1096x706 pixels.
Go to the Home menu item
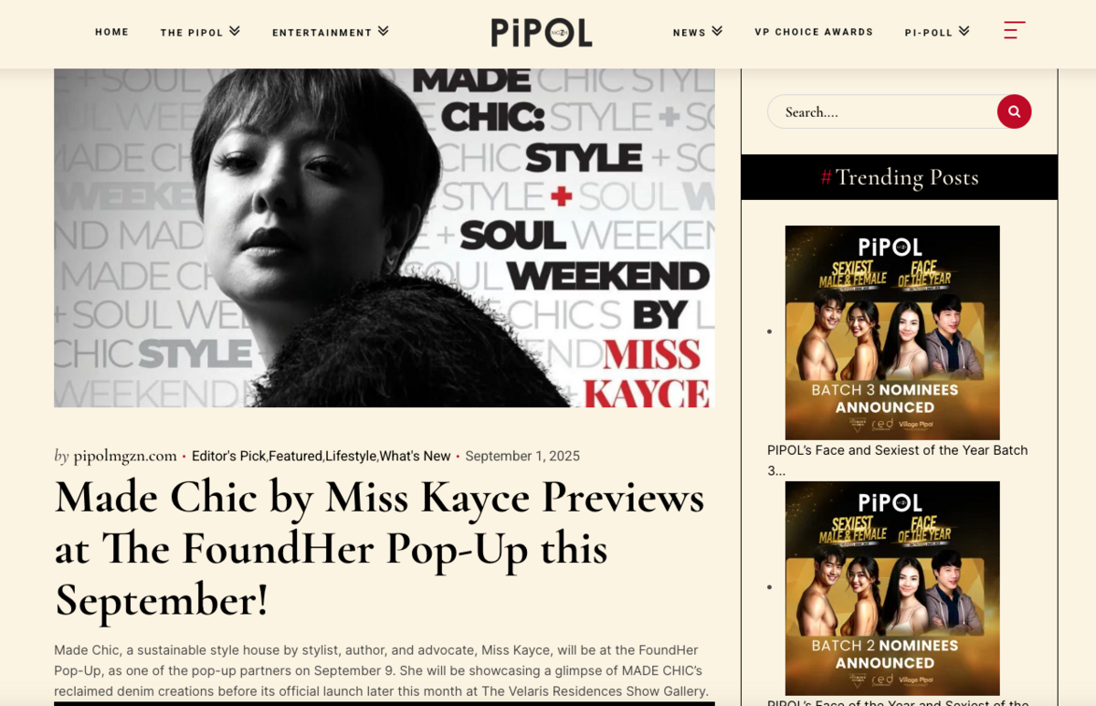112,32
